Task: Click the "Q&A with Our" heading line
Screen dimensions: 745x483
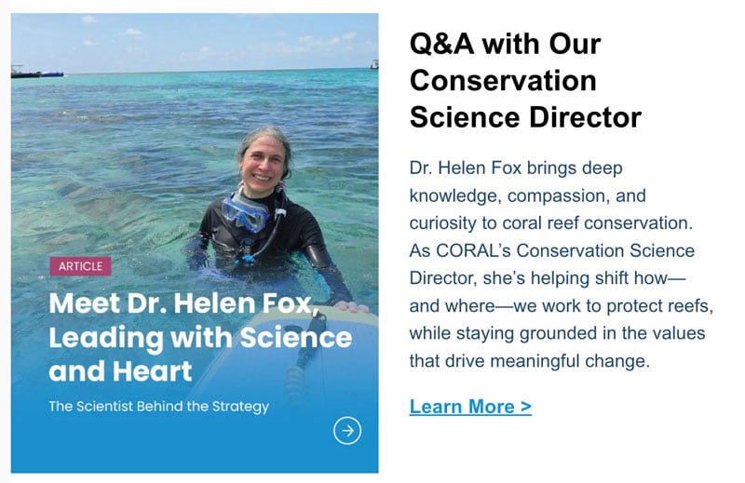Action: point(505,44)
